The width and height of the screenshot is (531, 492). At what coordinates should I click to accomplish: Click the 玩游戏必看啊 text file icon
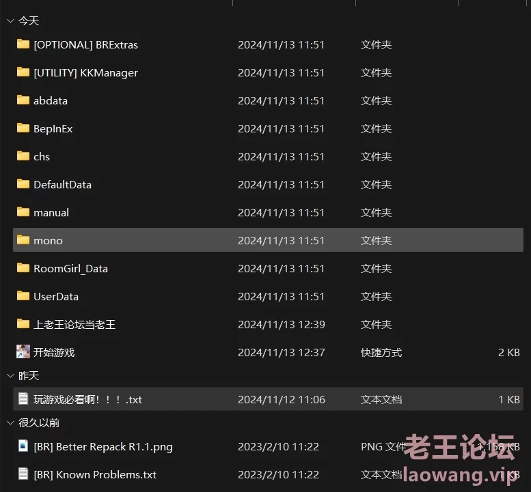23,399
